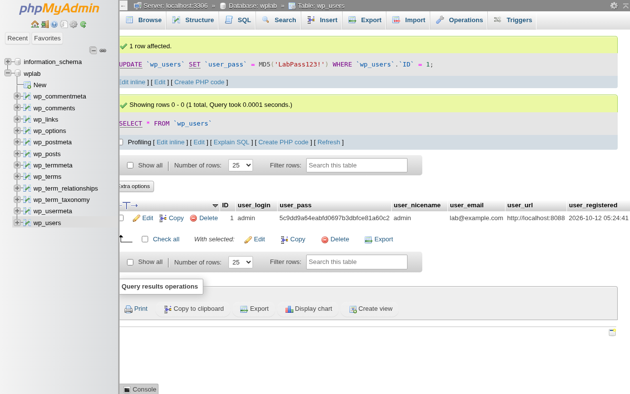
Task: Expand the wp_options table node
Action: click(x=17, y=131)
